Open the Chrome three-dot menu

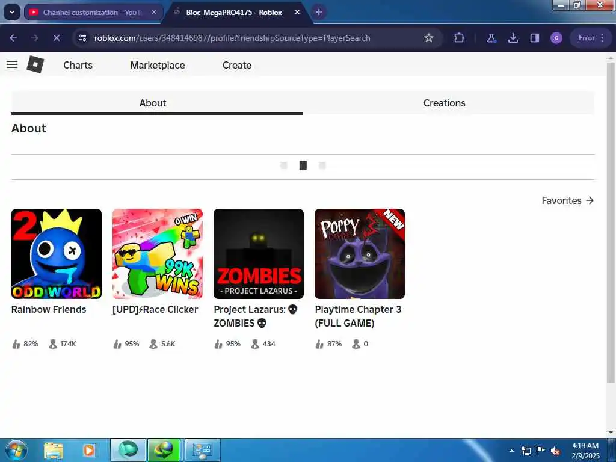click(x=602, y=38)
